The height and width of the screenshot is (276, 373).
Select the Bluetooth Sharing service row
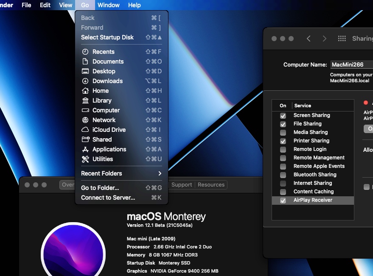313,175
